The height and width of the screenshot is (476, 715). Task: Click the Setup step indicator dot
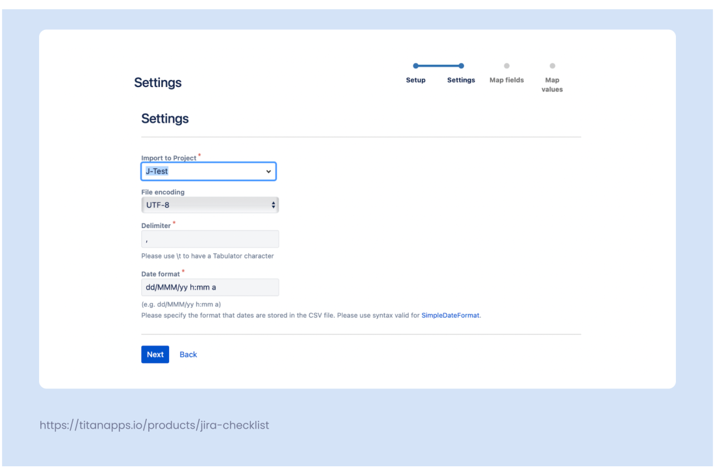pos(415,66)
